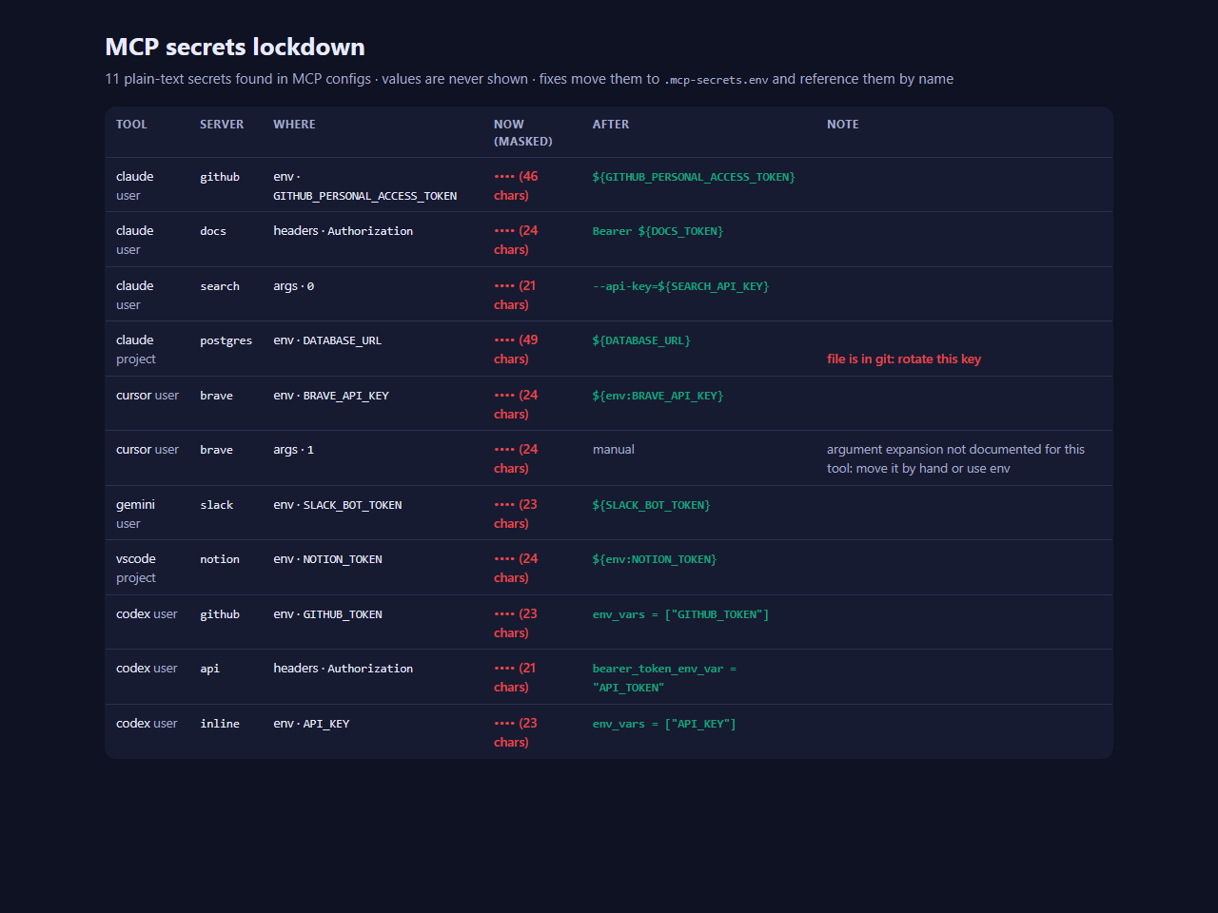Click the "${env:BRAVE_API_KEY}" replacement value
The image size is (1218, 913).
[x=658, y=396]
